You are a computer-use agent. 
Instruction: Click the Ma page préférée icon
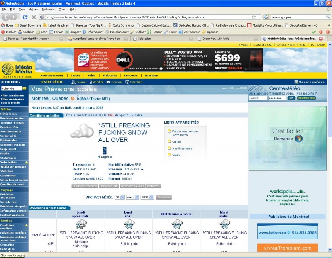(x=296, y=82)
